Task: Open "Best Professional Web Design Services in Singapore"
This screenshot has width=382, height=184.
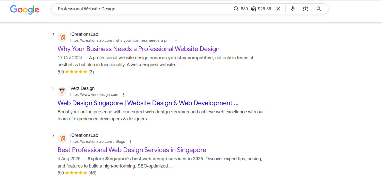Action: 132,150
